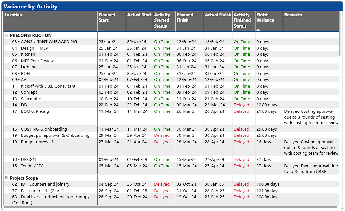Screen dimensions: 345x211
Task: Click the Planned Finish column header
Action: point(185,18)
